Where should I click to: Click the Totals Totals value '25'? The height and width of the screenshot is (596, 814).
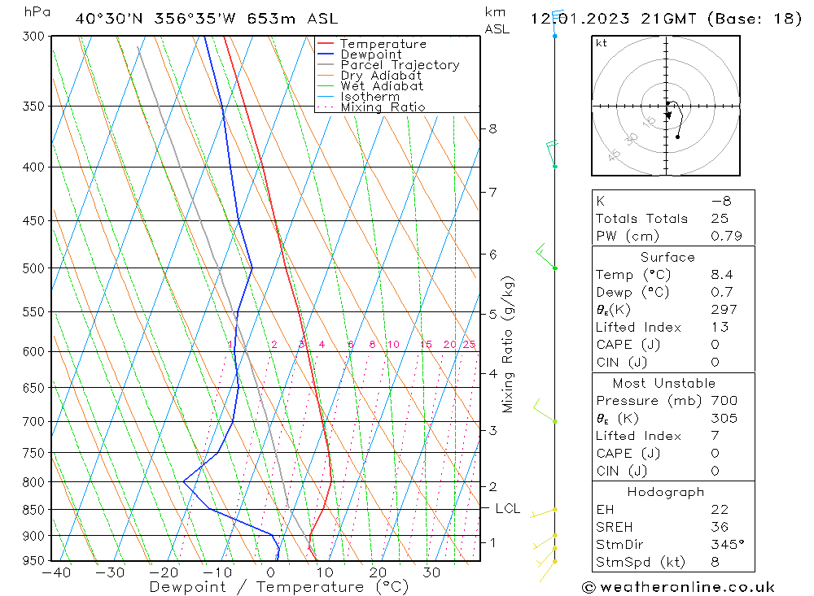(720, 219)
